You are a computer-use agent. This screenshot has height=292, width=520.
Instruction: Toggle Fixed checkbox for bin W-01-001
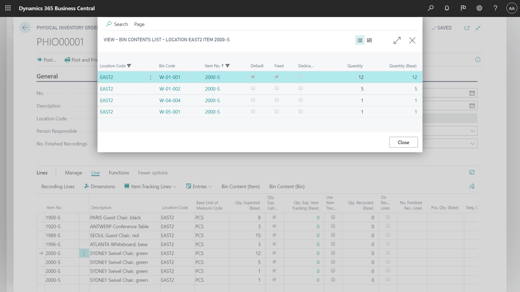pyautogui.click(x=277, y=77)
